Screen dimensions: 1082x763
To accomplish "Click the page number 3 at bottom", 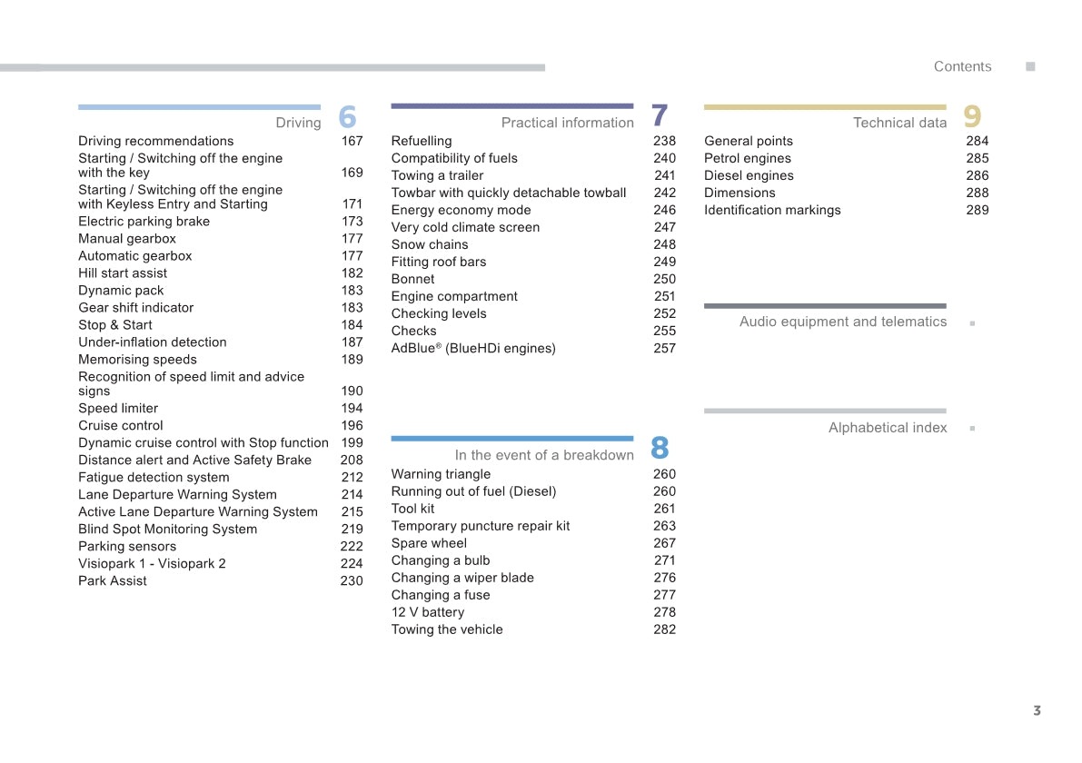I will point(1037,710).
